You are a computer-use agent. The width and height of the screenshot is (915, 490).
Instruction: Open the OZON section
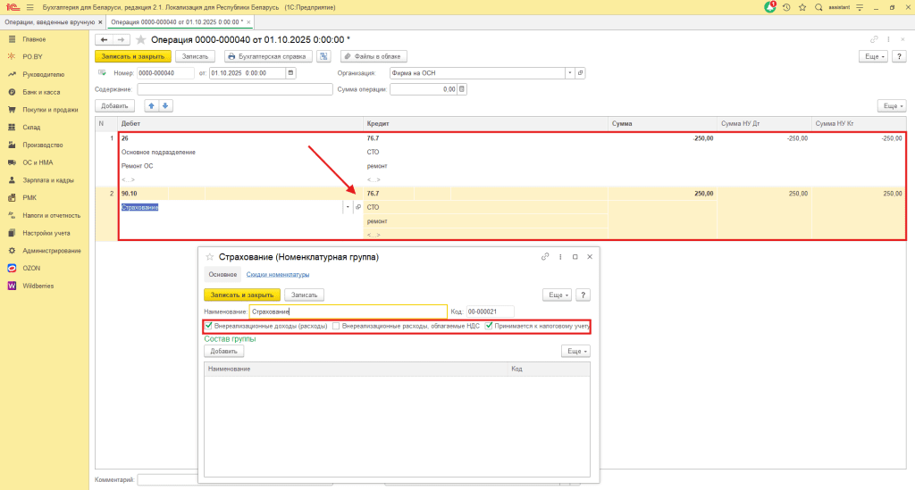[31, 268]
